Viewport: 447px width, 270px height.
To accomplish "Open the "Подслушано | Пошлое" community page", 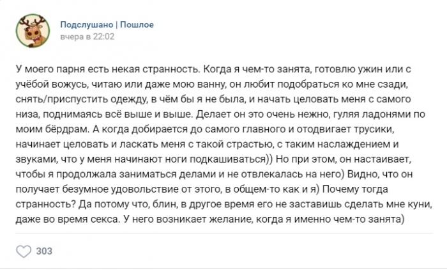I will pos(107,25).
